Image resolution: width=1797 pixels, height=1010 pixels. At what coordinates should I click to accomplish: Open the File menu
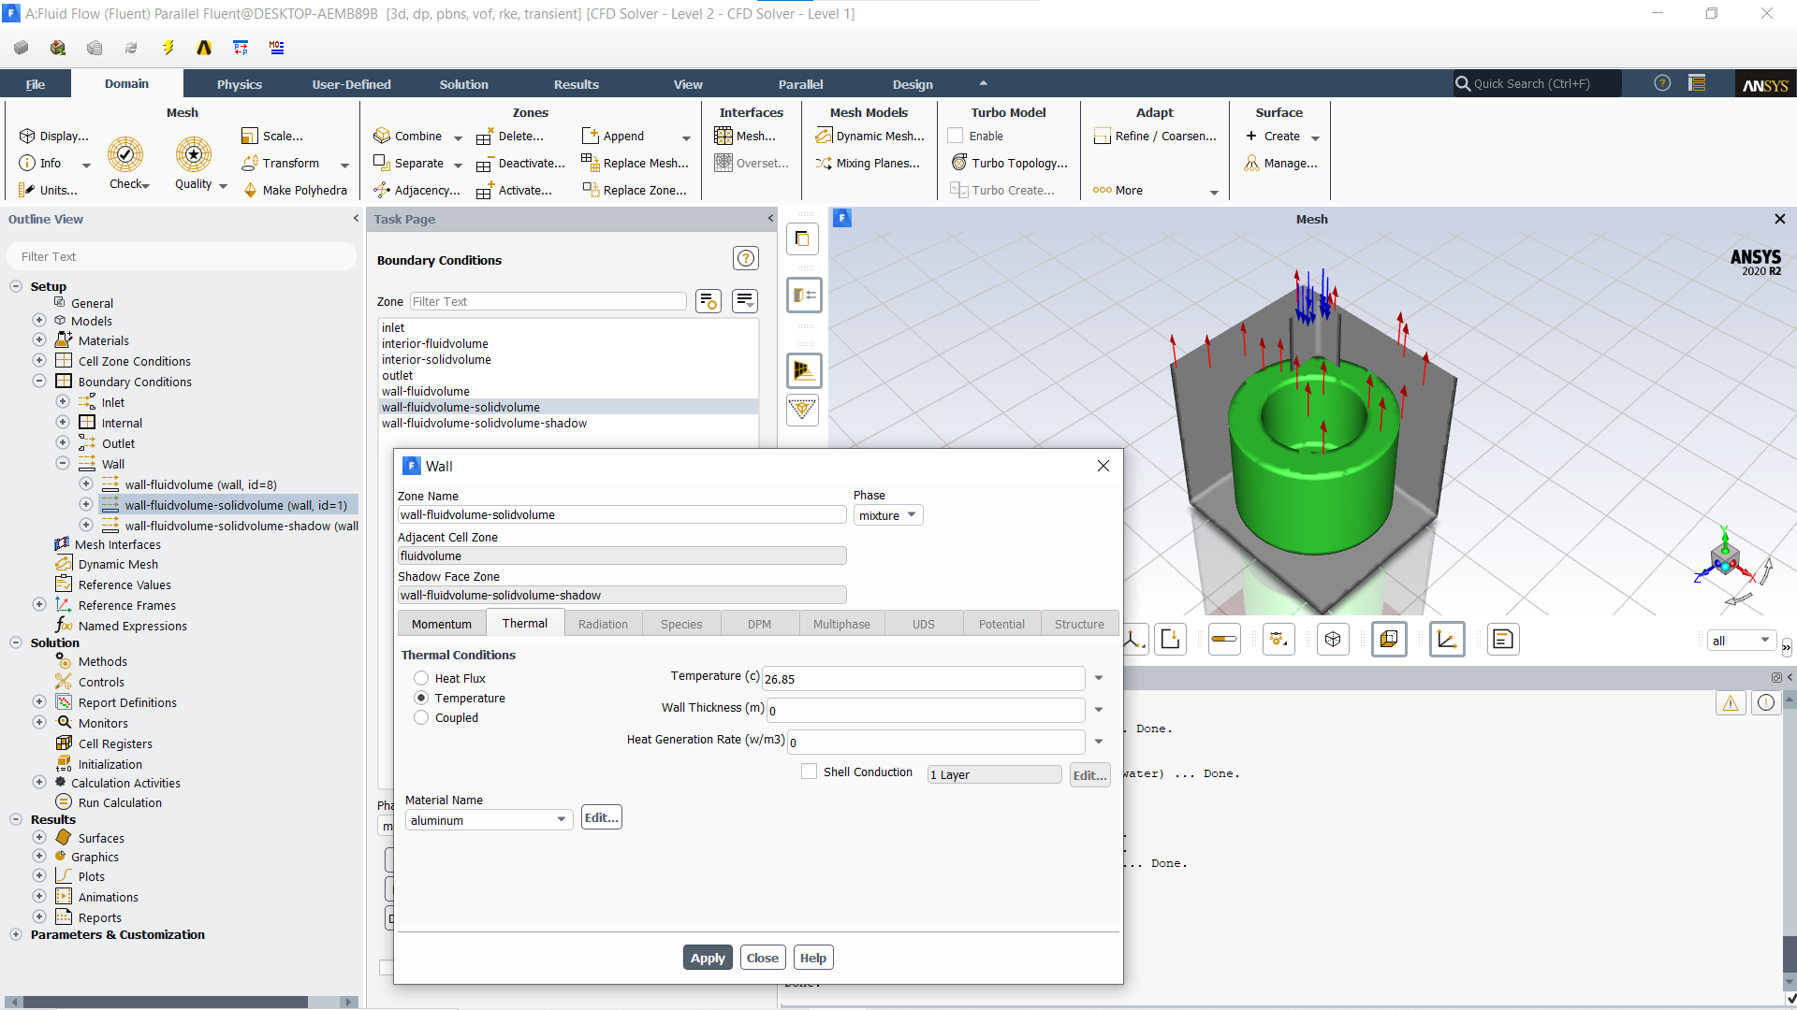click(36, 84)
